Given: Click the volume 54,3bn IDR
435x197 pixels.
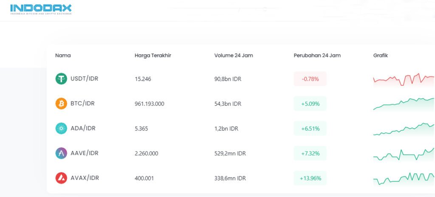Looking at the screenshot, I should click(228, 104).
